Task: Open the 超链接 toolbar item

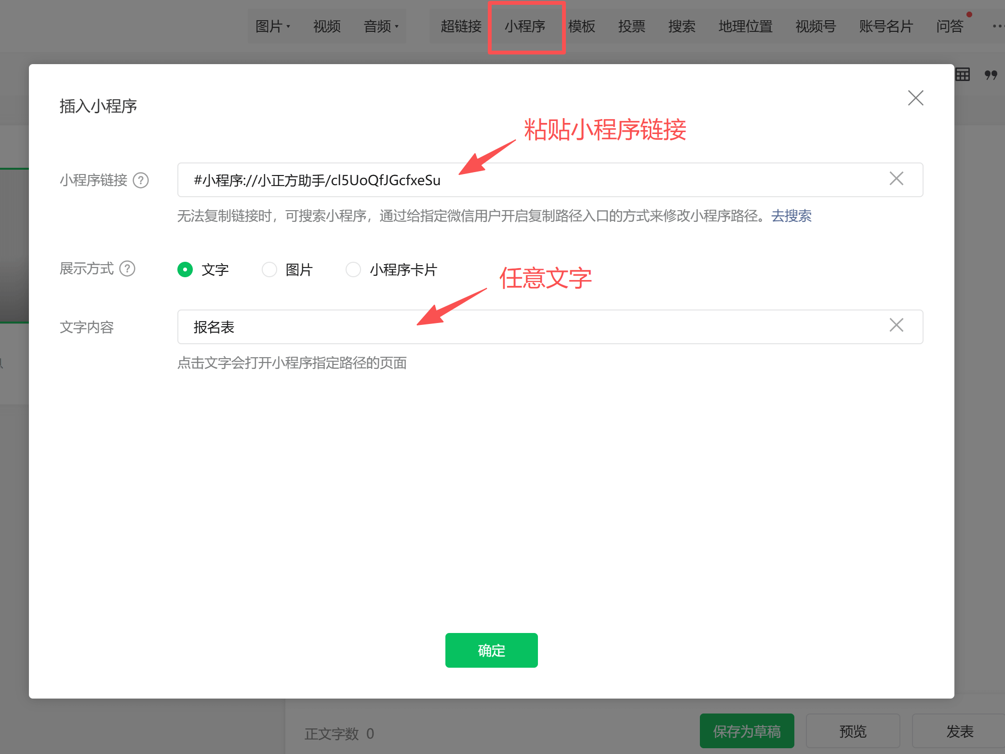Action: click(x=461, y=26)
